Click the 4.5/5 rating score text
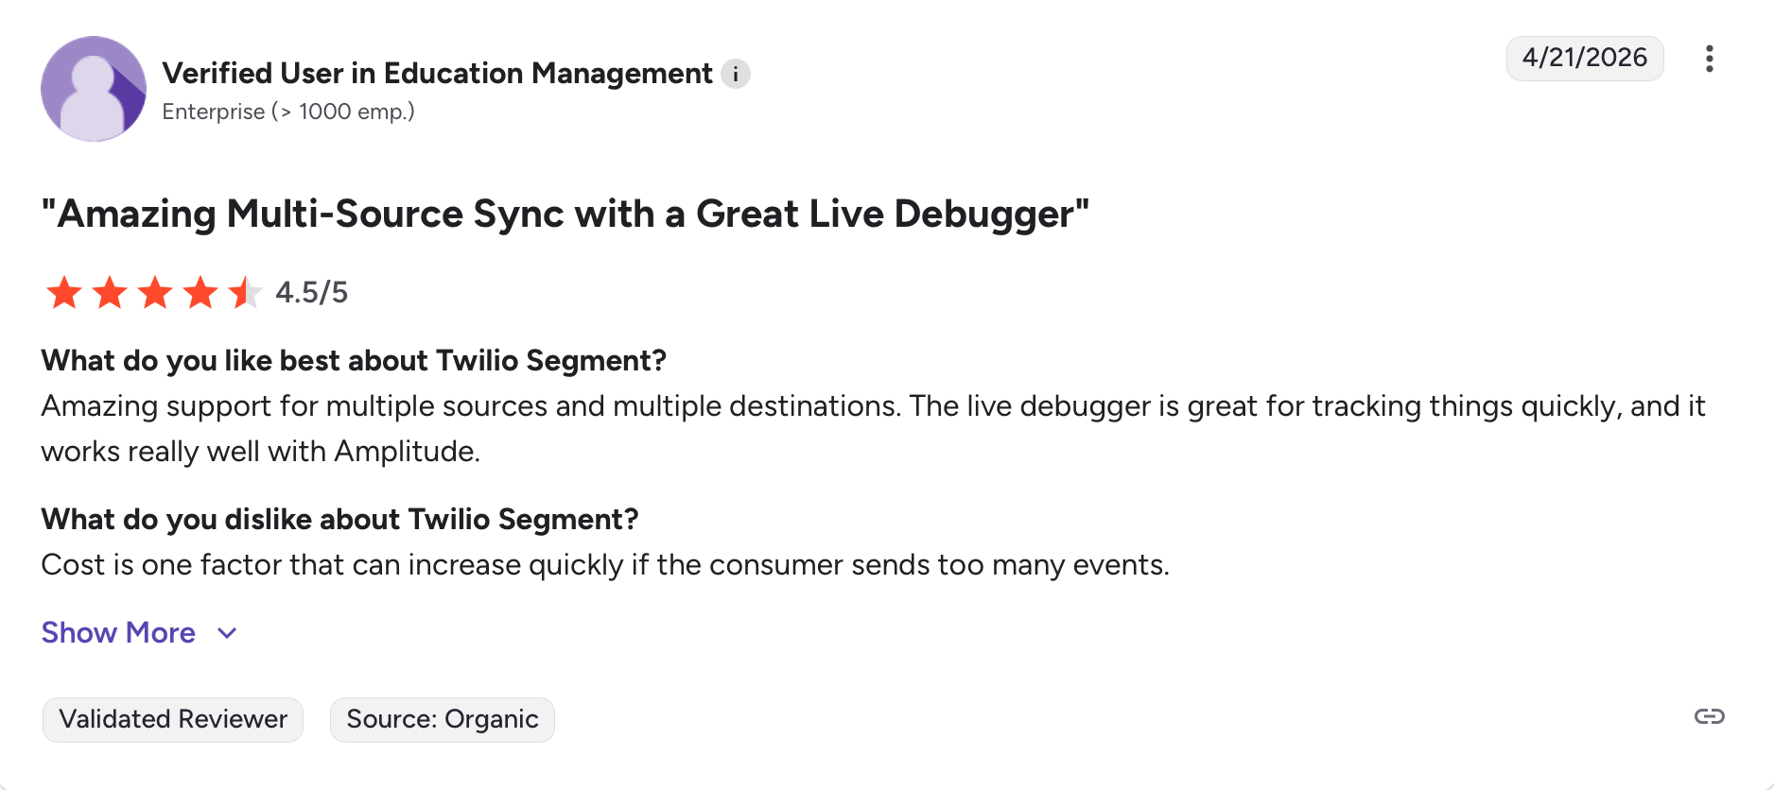Screen dimensions: 1774x790 point(311,293)
